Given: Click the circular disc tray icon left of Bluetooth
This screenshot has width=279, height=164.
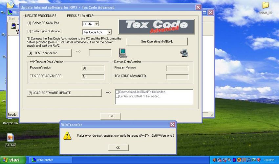Looking at the screenshot, I should point(229,160).
